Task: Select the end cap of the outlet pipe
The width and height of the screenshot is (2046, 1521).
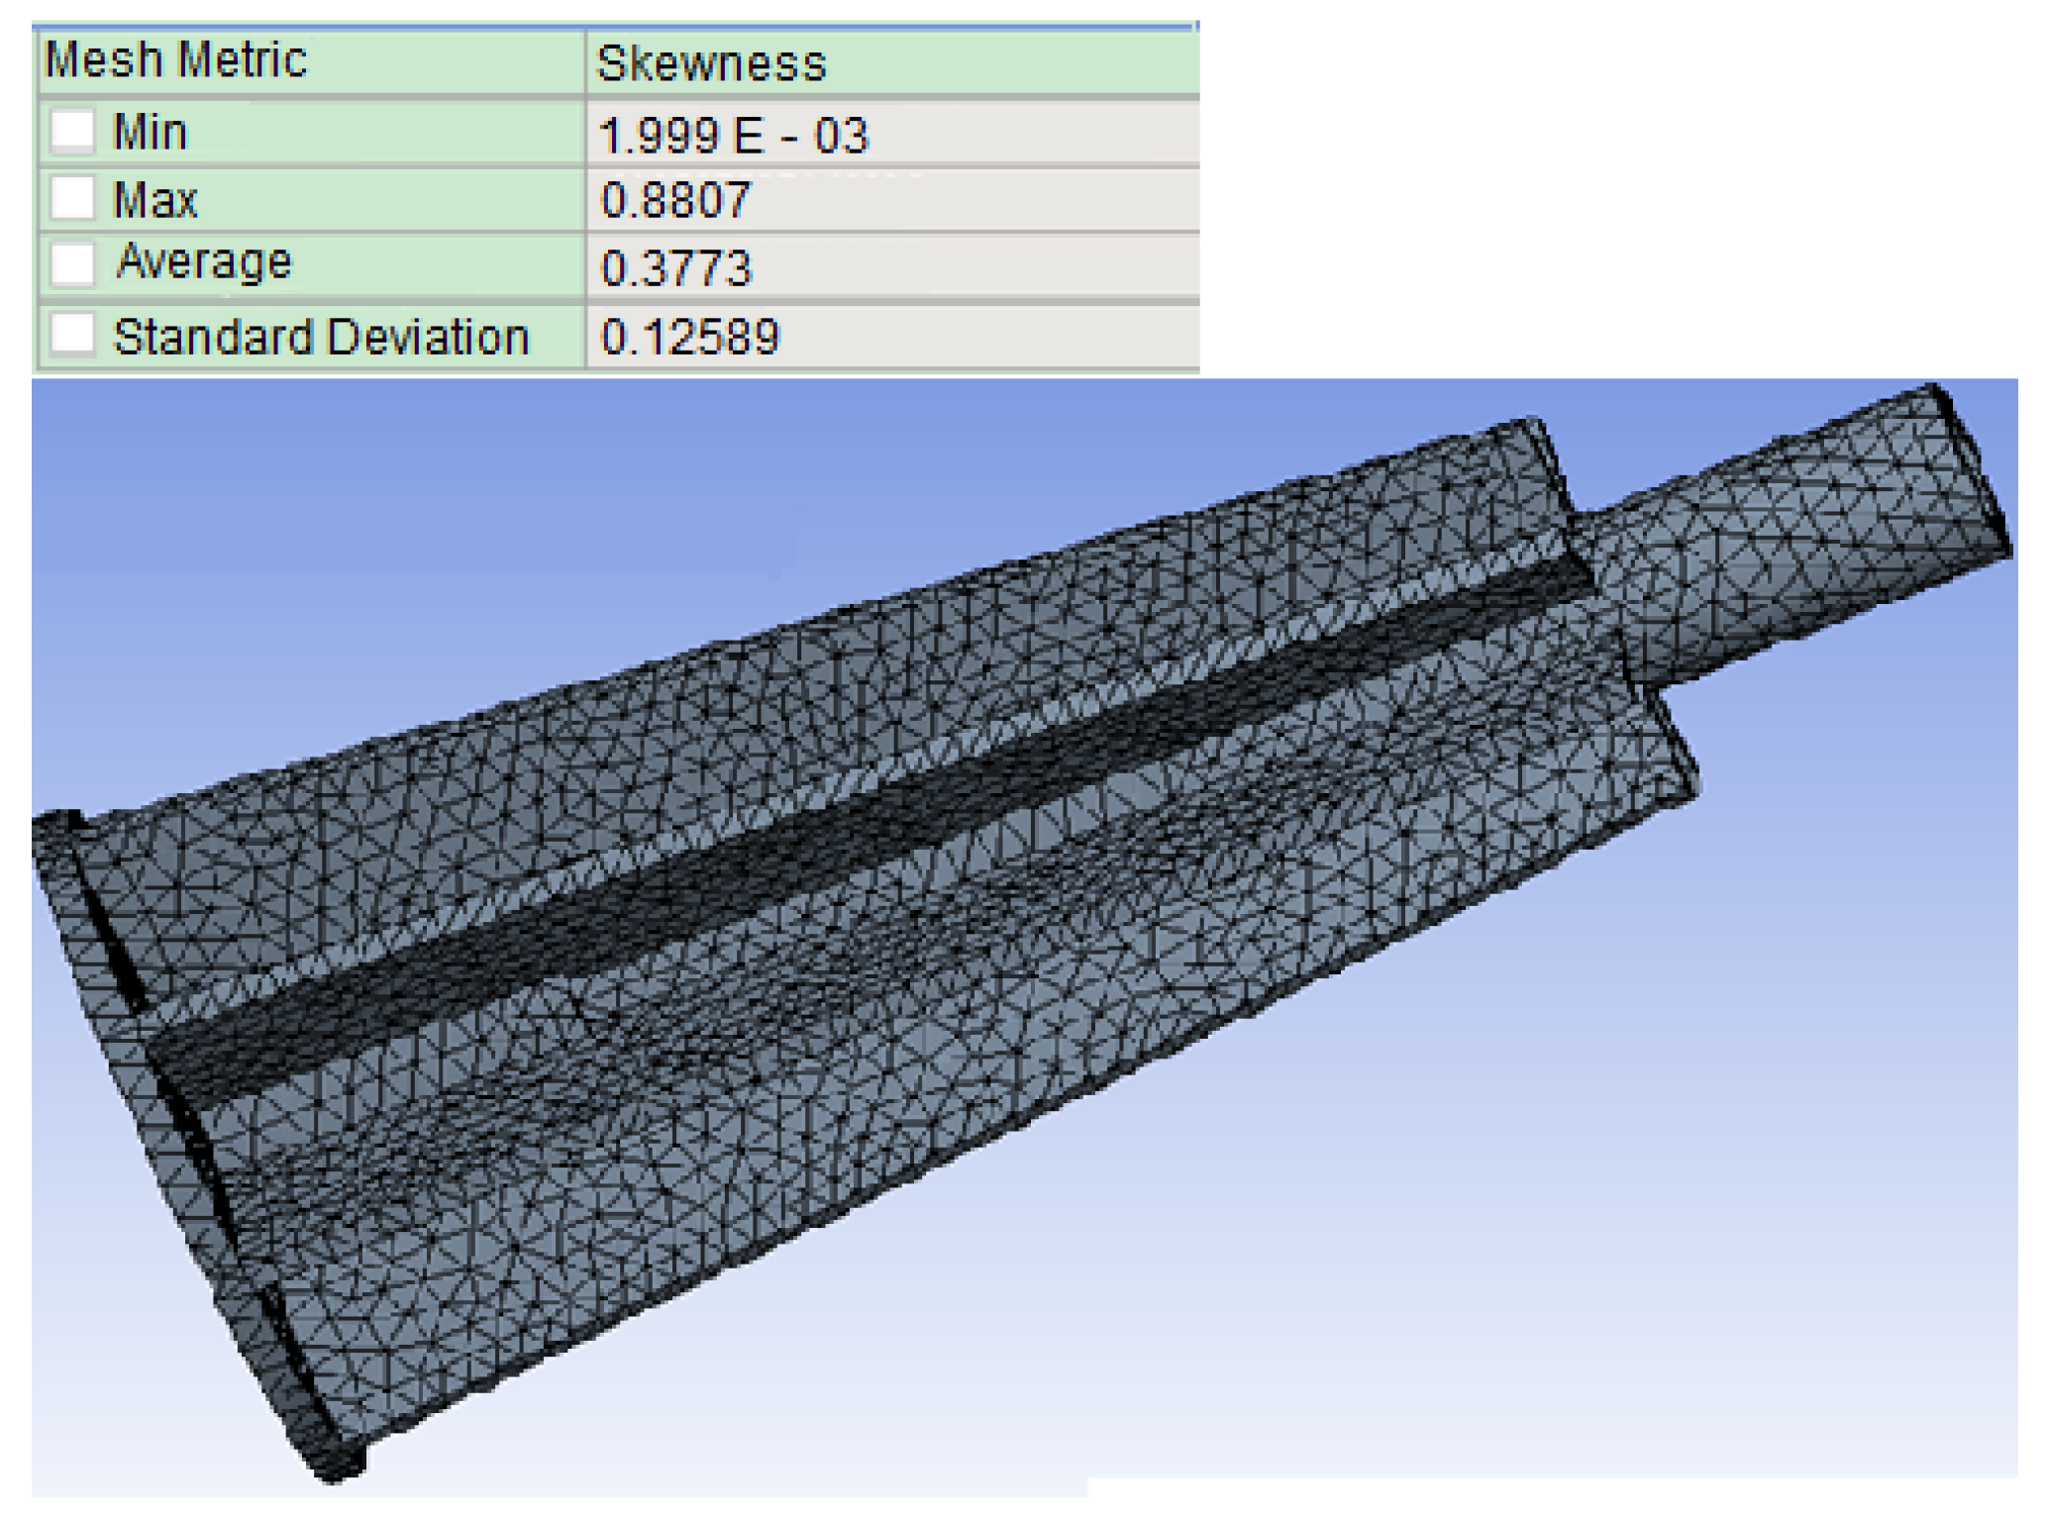Action: pyautogui.click(x=1976, y=470)
